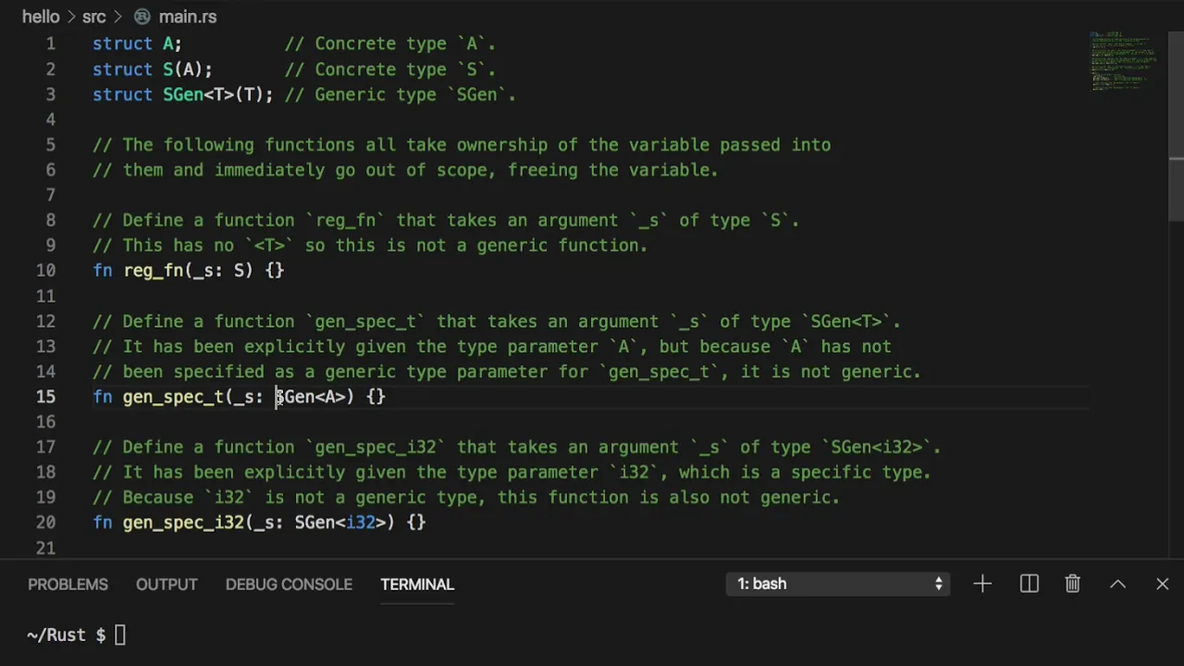Open the Debug Console tab
Screen dimensions: 1184x666
289,584
